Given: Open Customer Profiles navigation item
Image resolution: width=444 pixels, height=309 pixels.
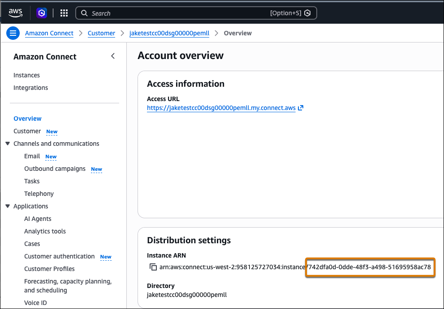Looking at the screenshot, I should [49, 269].
